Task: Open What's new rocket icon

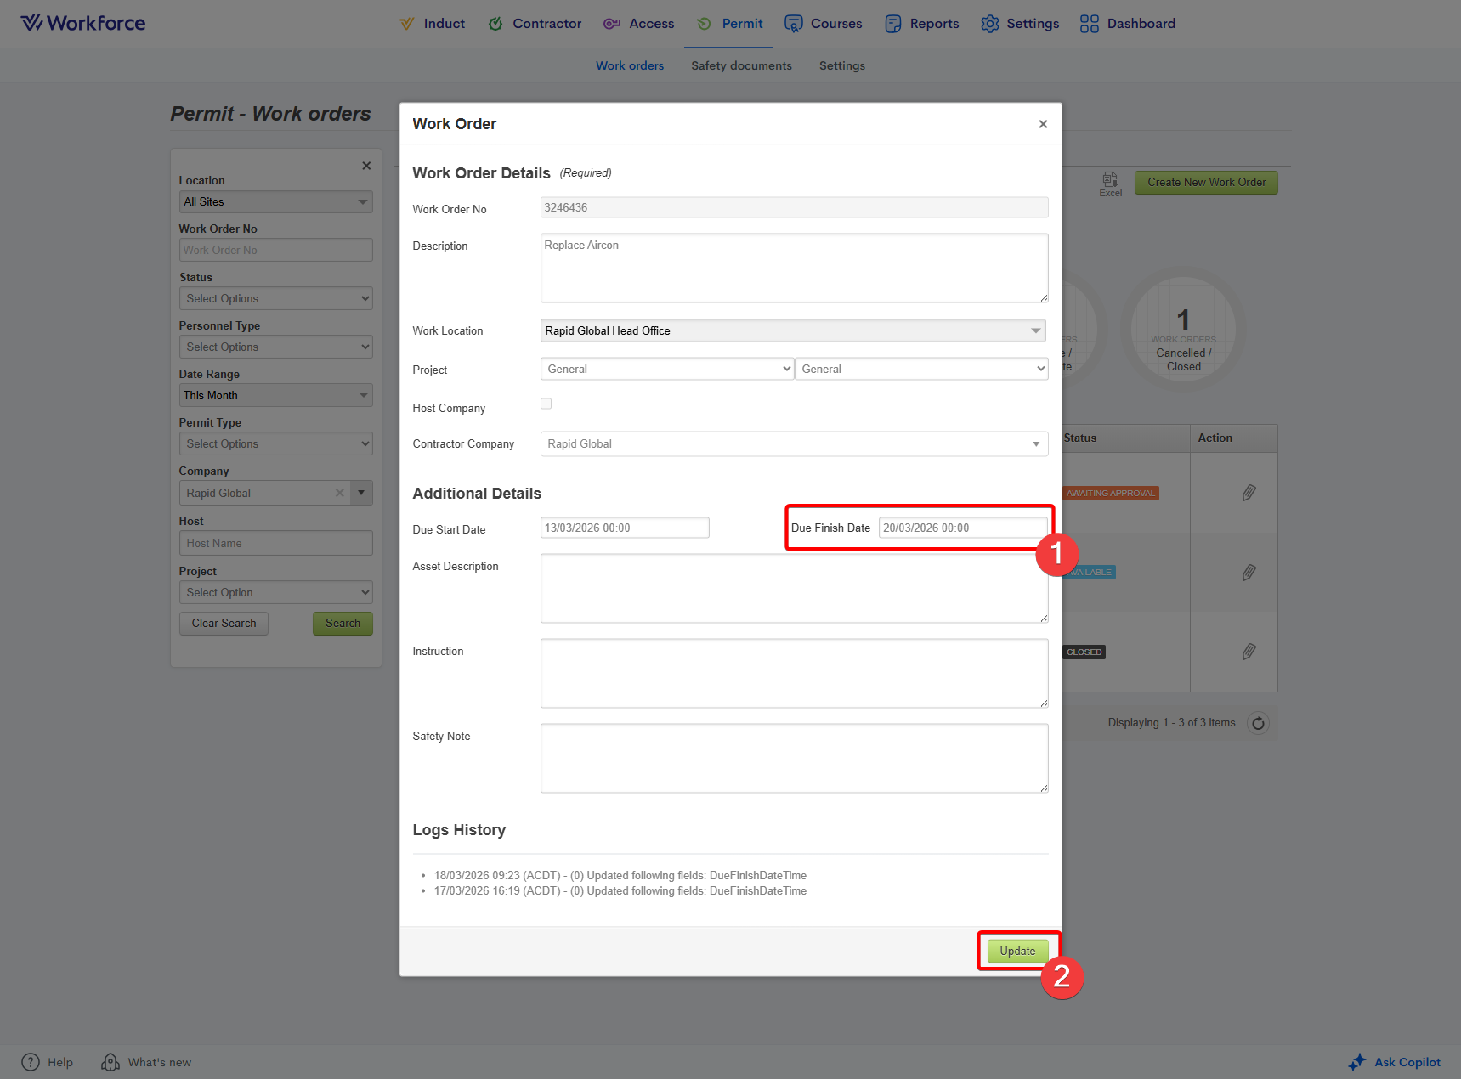Action: [110, 1062]
